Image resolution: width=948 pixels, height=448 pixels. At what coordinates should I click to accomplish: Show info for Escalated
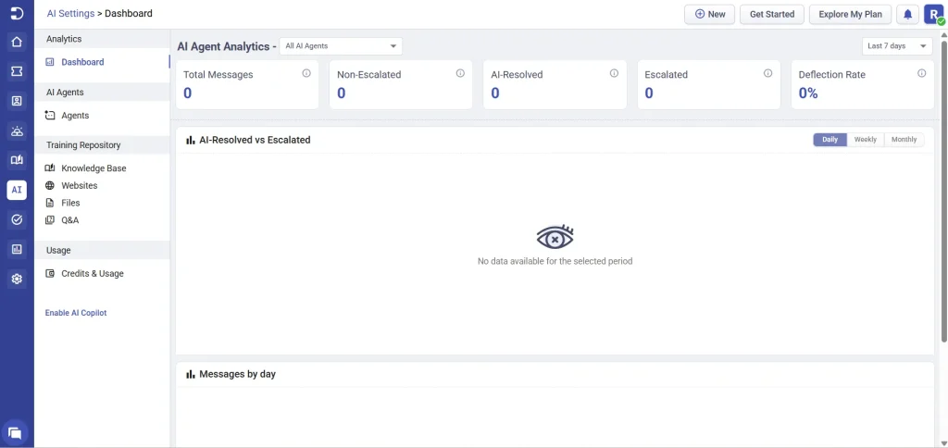(x=767, y=73)
